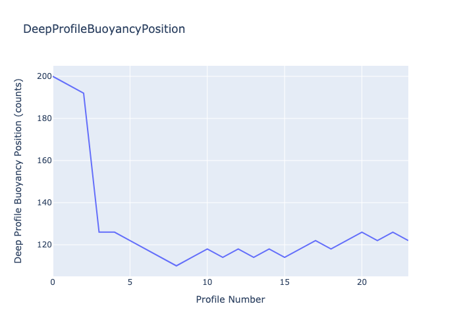Click the y-axis tick label 120
This screenshot has width=461, height=329.
click(44, 245)
